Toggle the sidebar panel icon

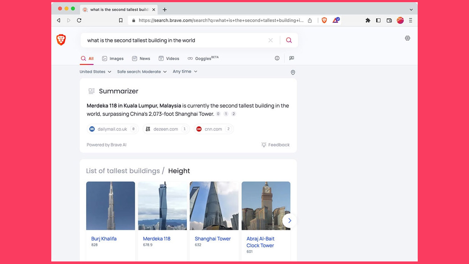click(378, 21)
